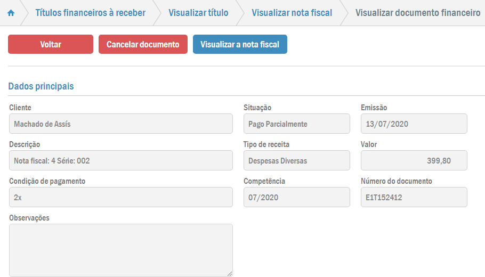Open the Títulos financeiros à receber breadcrumb
This screenshot has height=277, width=485.
90,13
